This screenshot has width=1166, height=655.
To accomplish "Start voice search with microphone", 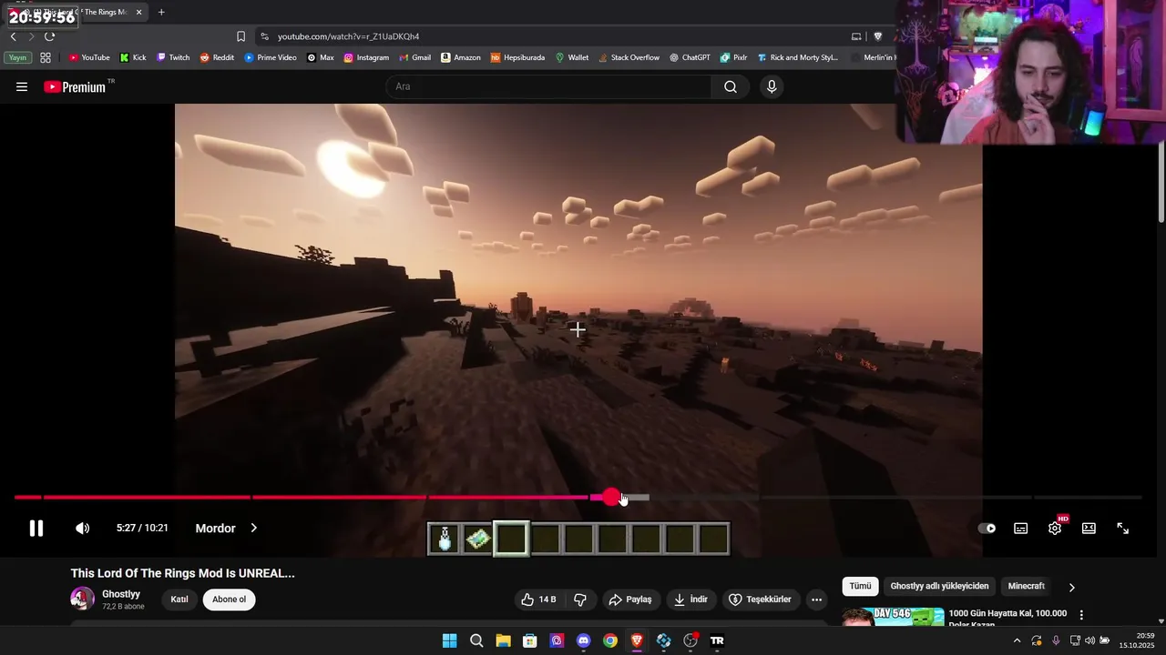I will (772, 86).
